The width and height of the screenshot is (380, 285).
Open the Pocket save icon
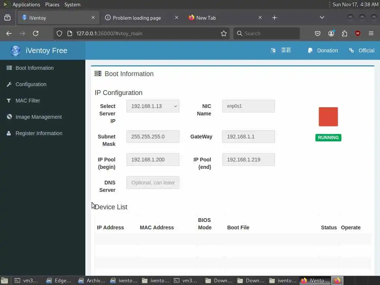click(x=318, y=33)
